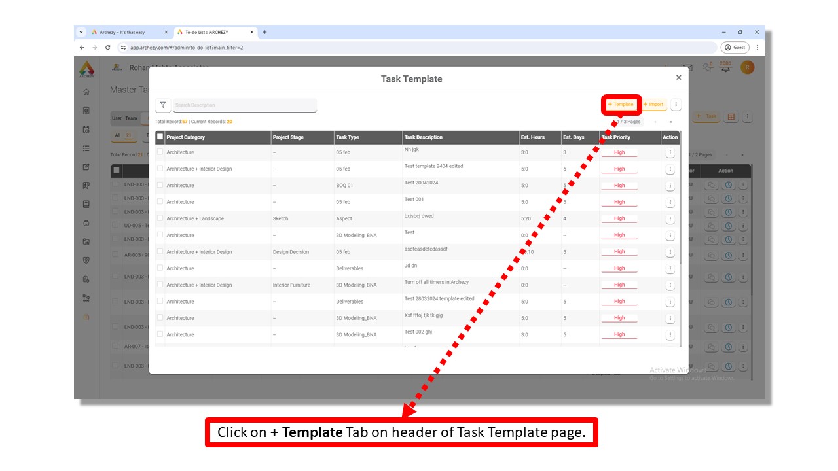Image resolution: width=838 pixels, height=471 pixels.
Task: Click the Archezy logo in sidebar
Action: point(86,68)
